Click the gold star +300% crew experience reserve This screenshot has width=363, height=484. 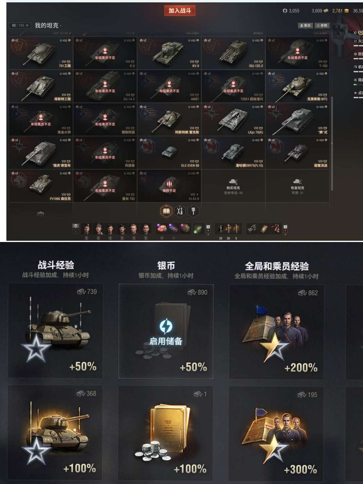click(276, 433)
